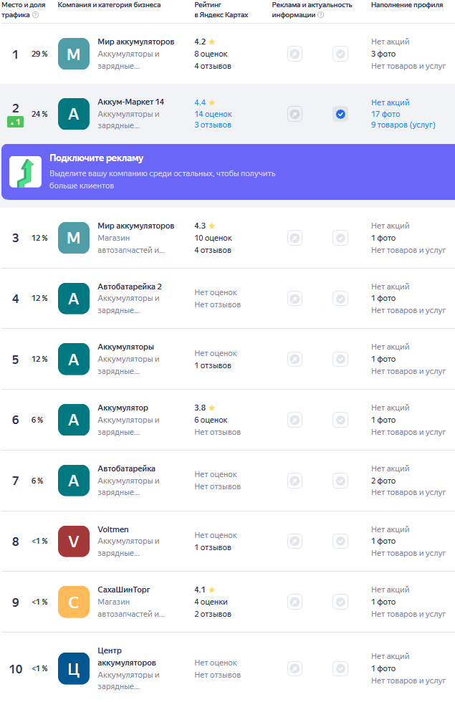This screenshot has width=455, height=702.
Task: Click verified badge for Мир аккумуляторов rated 4.2
Action: point(341,54)
